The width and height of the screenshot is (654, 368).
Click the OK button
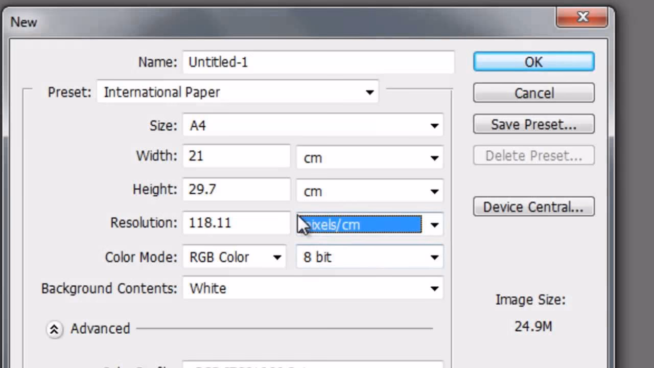pyautogui.click(x=533, y=61)
